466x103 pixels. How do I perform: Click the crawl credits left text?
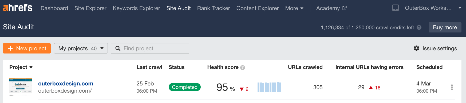367,27
